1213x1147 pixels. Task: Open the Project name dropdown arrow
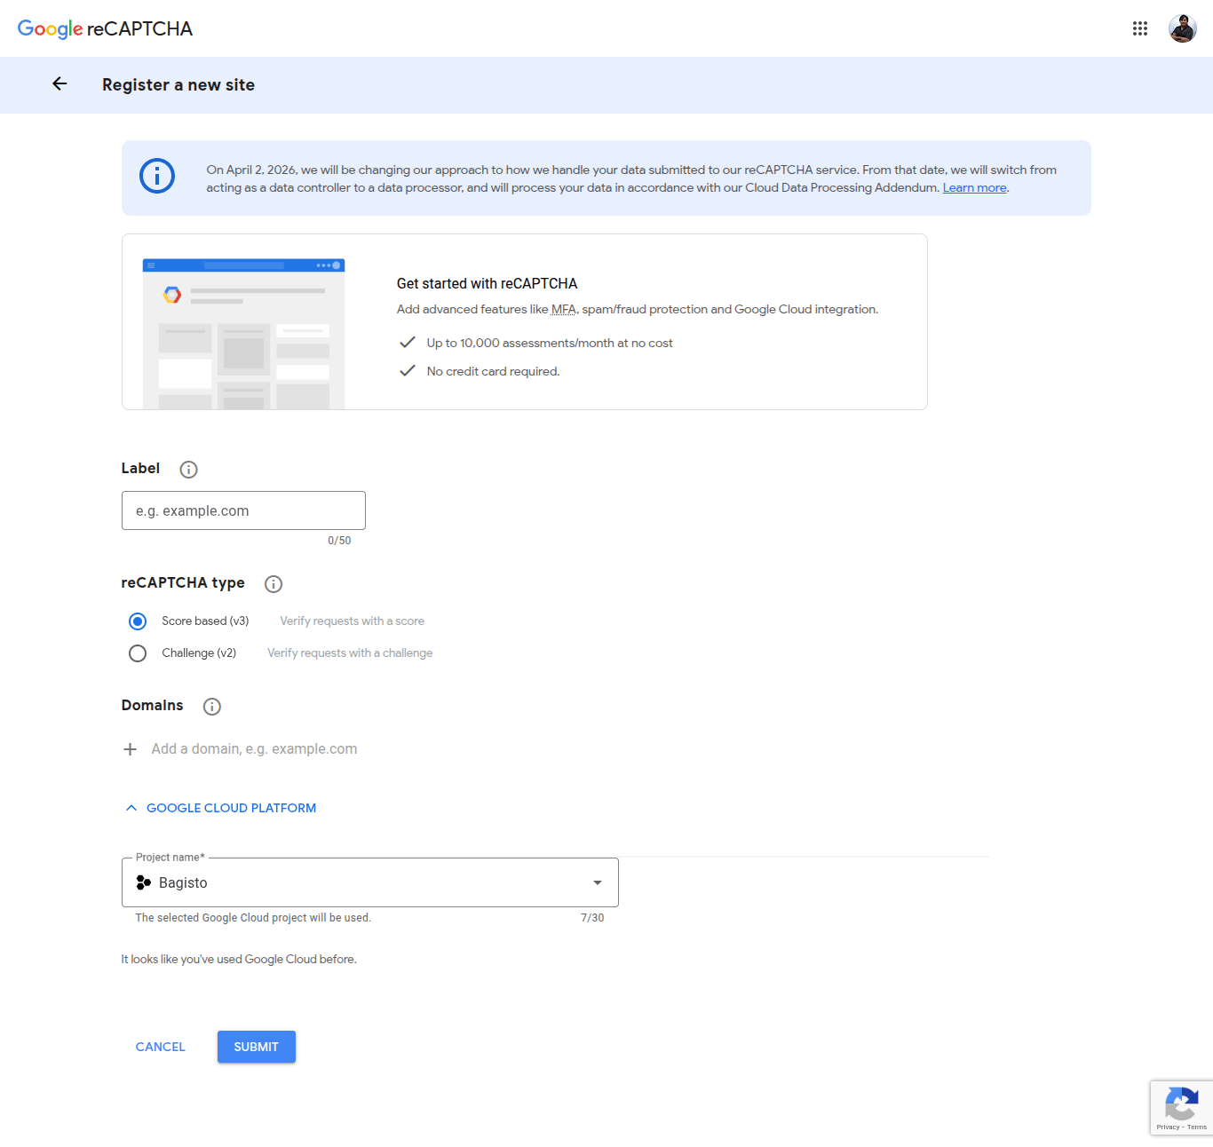pyautogui.click(x=598, y=882)
